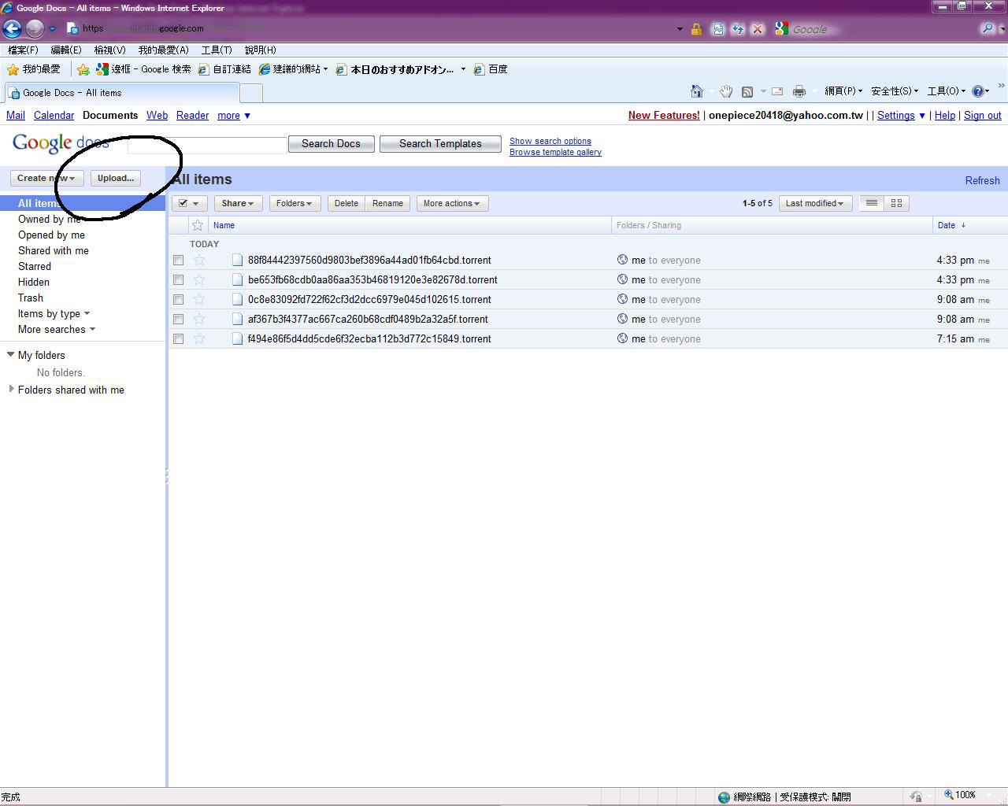This screenshot has height=806, width=1008.
Task: Click the Delete button
Action: [346, 203]
